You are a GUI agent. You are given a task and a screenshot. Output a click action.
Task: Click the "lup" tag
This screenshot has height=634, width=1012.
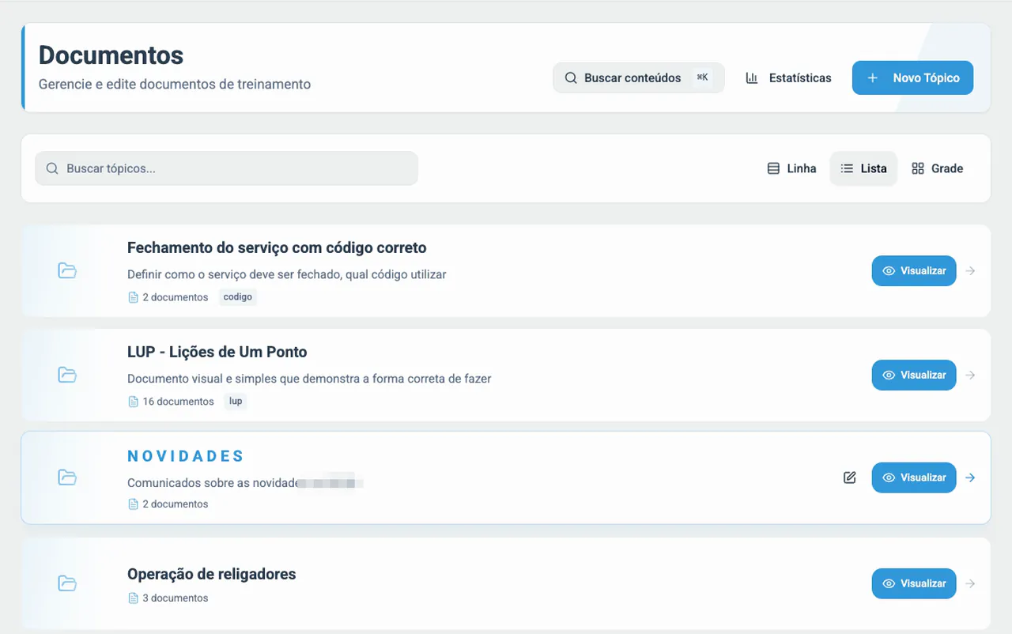[x=236, y=402]
